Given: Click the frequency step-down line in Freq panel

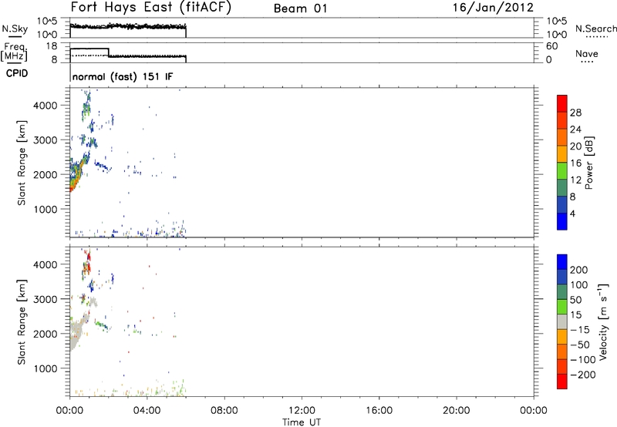Looking at the screenshot, I should pos(108,52).
